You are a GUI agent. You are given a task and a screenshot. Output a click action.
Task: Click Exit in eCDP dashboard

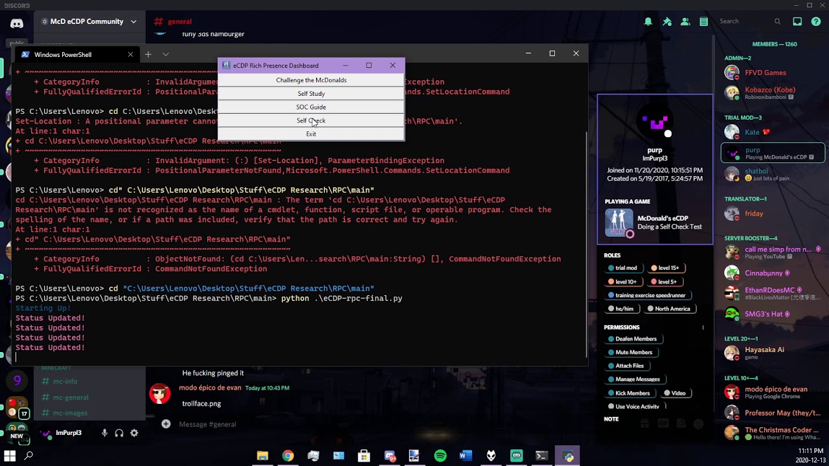pos(311,134)
